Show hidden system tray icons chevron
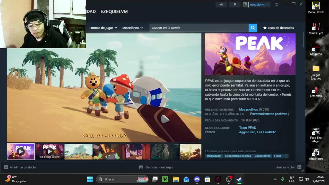This screenshot has width=329, height=185. coord(275,179)
